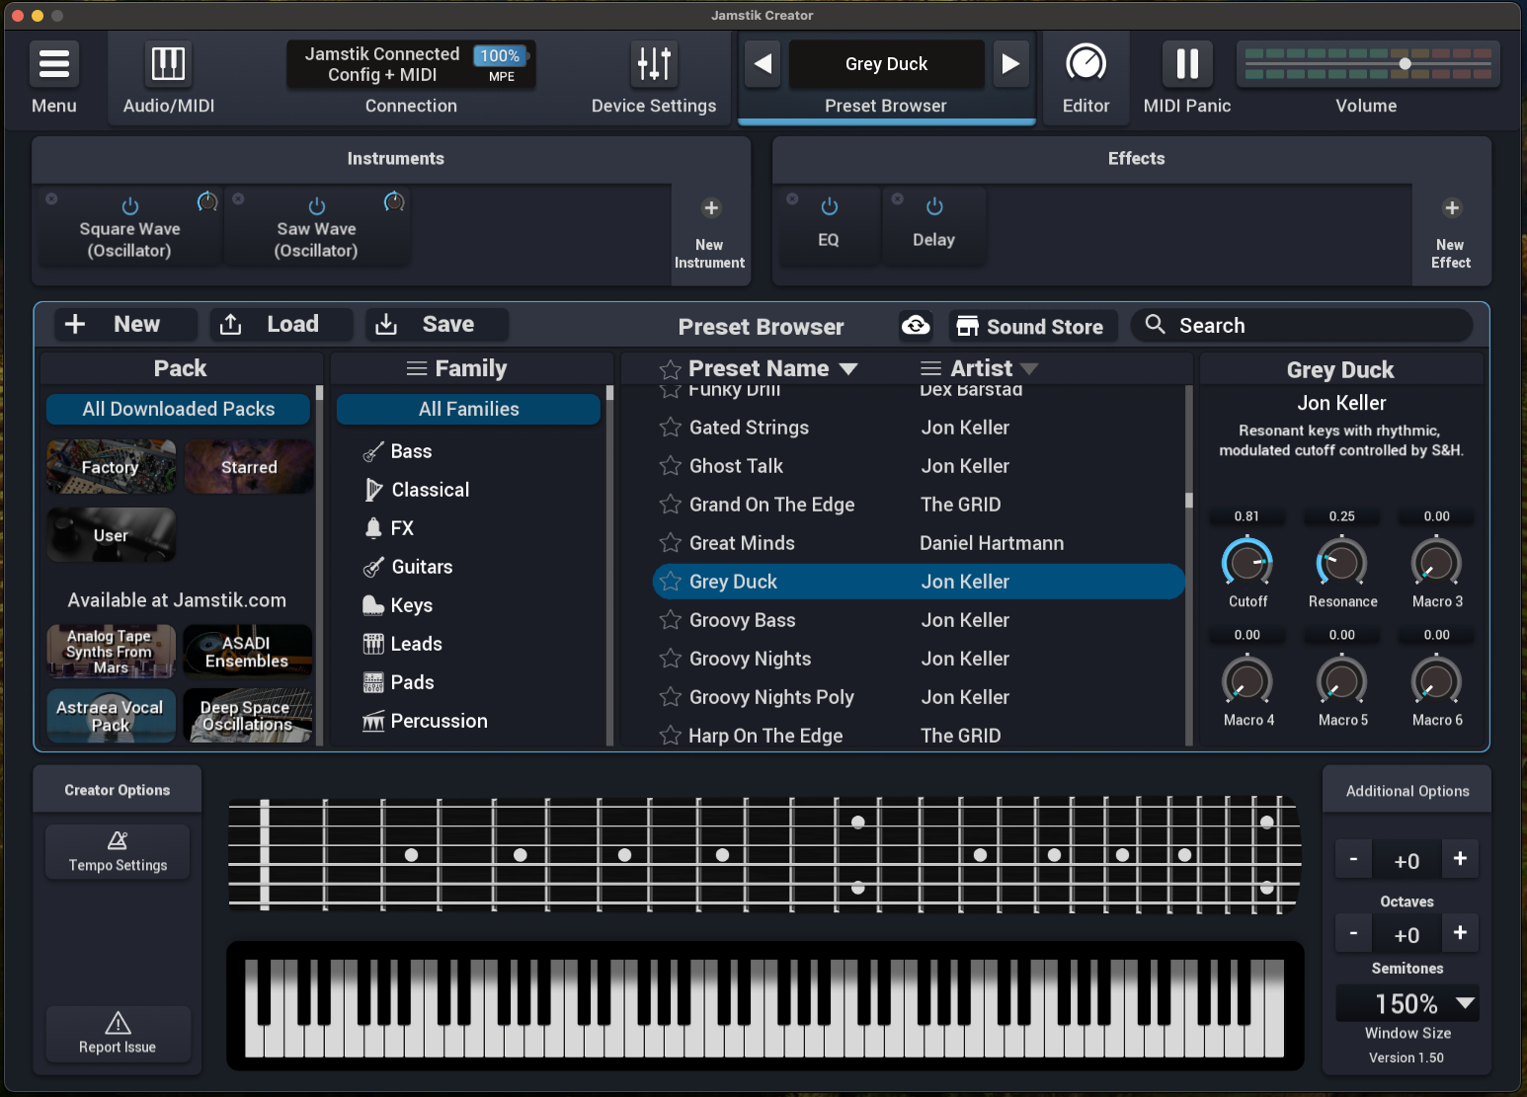Viewport: 1527px width, 1097px height.
Task: Adjust the Volume slider handle
Action: (x=1405, y=64)
